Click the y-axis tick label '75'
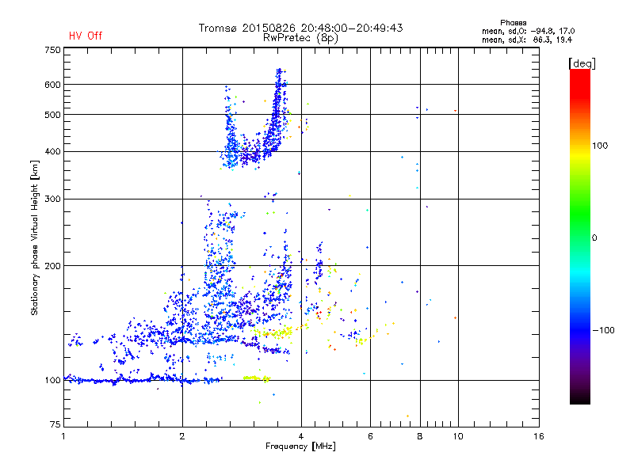Screen dimensions: 634x475 [55, 424]
